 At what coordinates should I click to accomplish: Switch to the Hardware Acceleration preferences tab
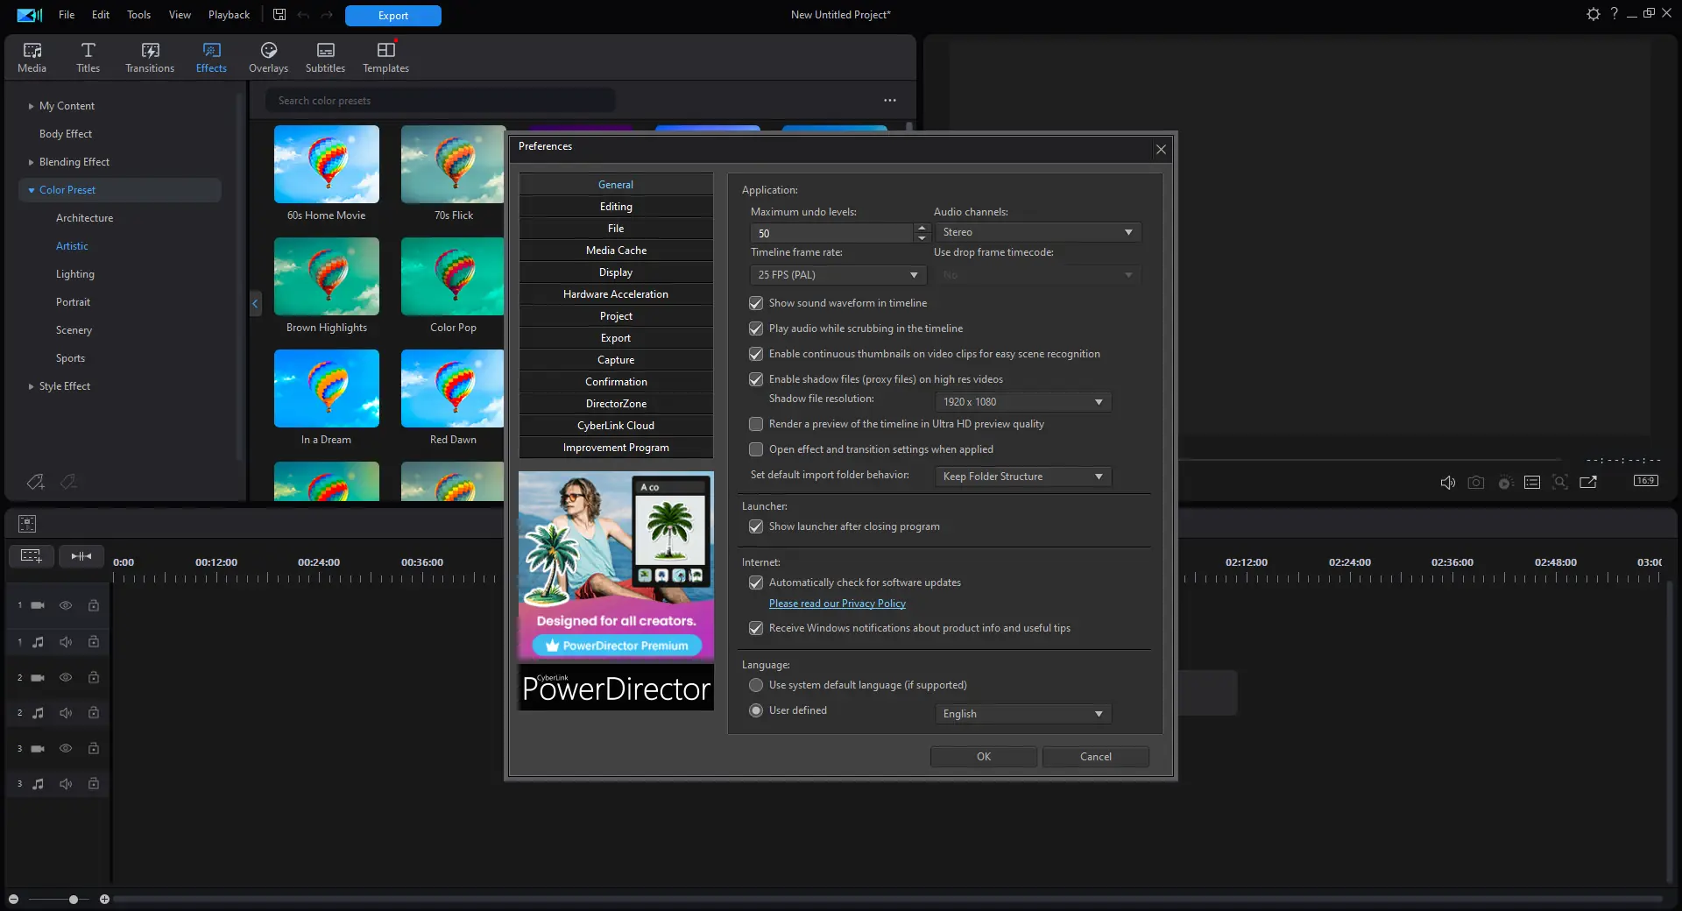pos(616,294)
